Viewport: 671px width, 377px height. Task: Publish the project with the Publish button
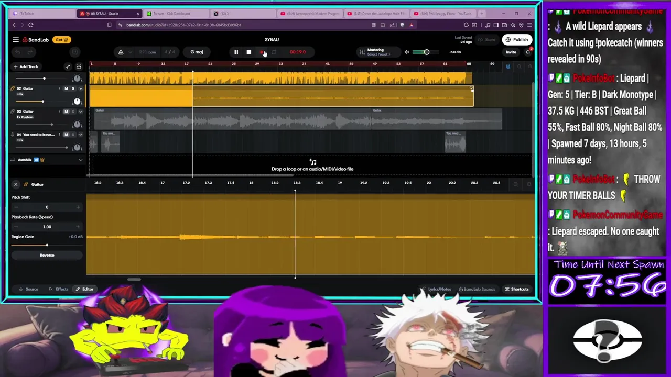516,40
